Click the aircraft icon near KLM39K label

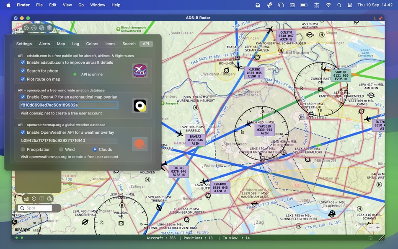238,67
